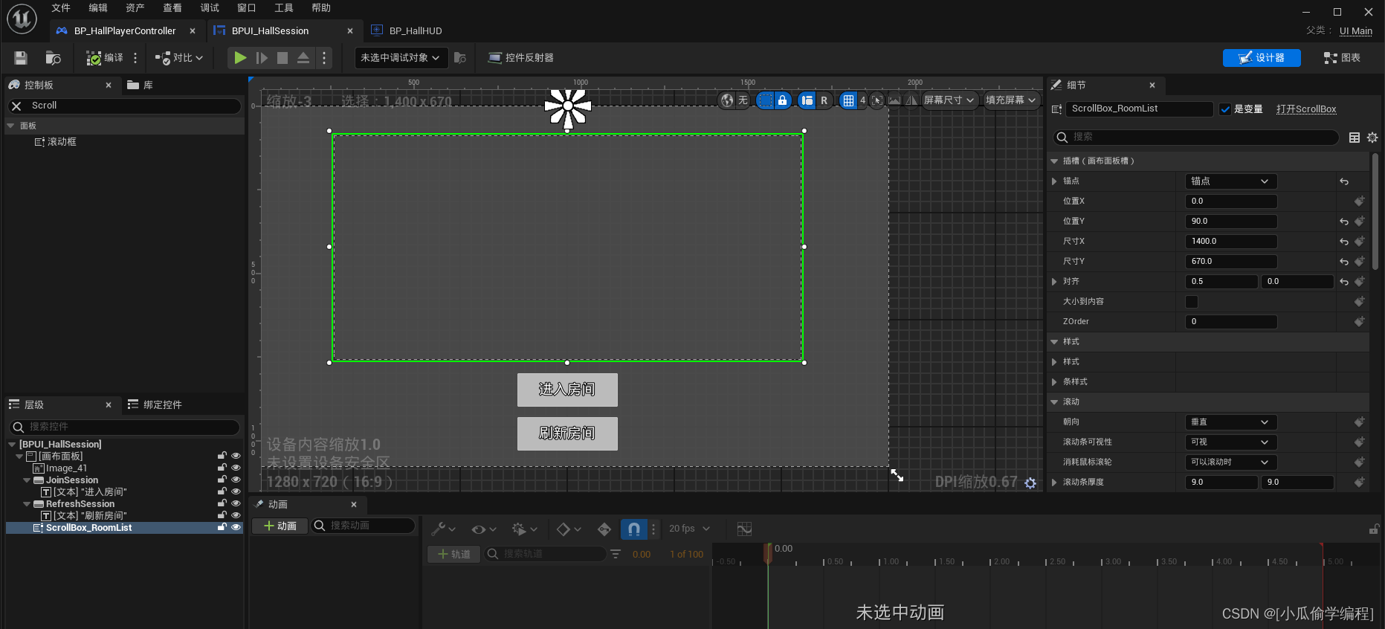Select Scroll Box (滚动框) in palette
The height and width of the screenshot is (629, 1385).
click(55, 142)
